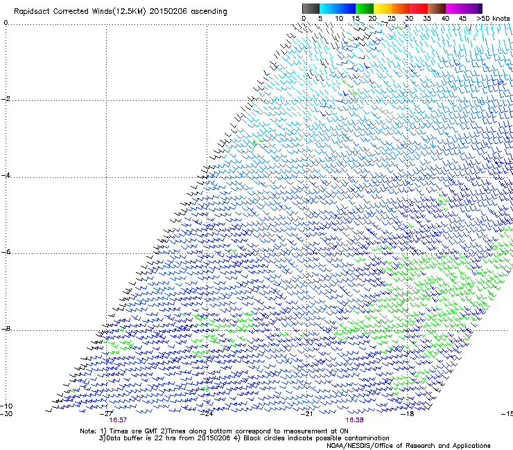Click the '>50 knots' legend label
The width and height of the screenshot is (513, 450).
(493, 18)
